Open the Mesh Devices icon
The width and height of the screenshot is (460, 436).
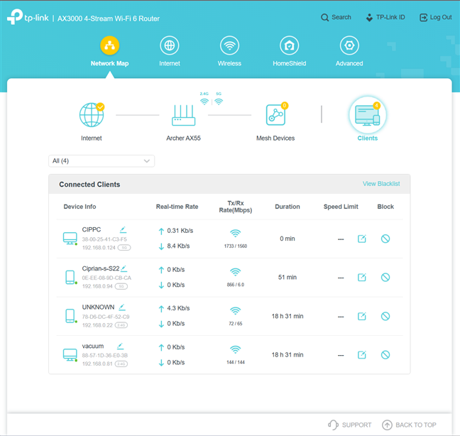click(275, 115)
